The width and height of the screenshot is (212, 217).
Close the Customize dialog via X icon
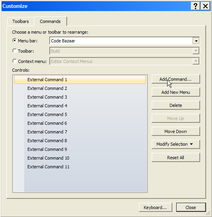(x=205, y=6)
